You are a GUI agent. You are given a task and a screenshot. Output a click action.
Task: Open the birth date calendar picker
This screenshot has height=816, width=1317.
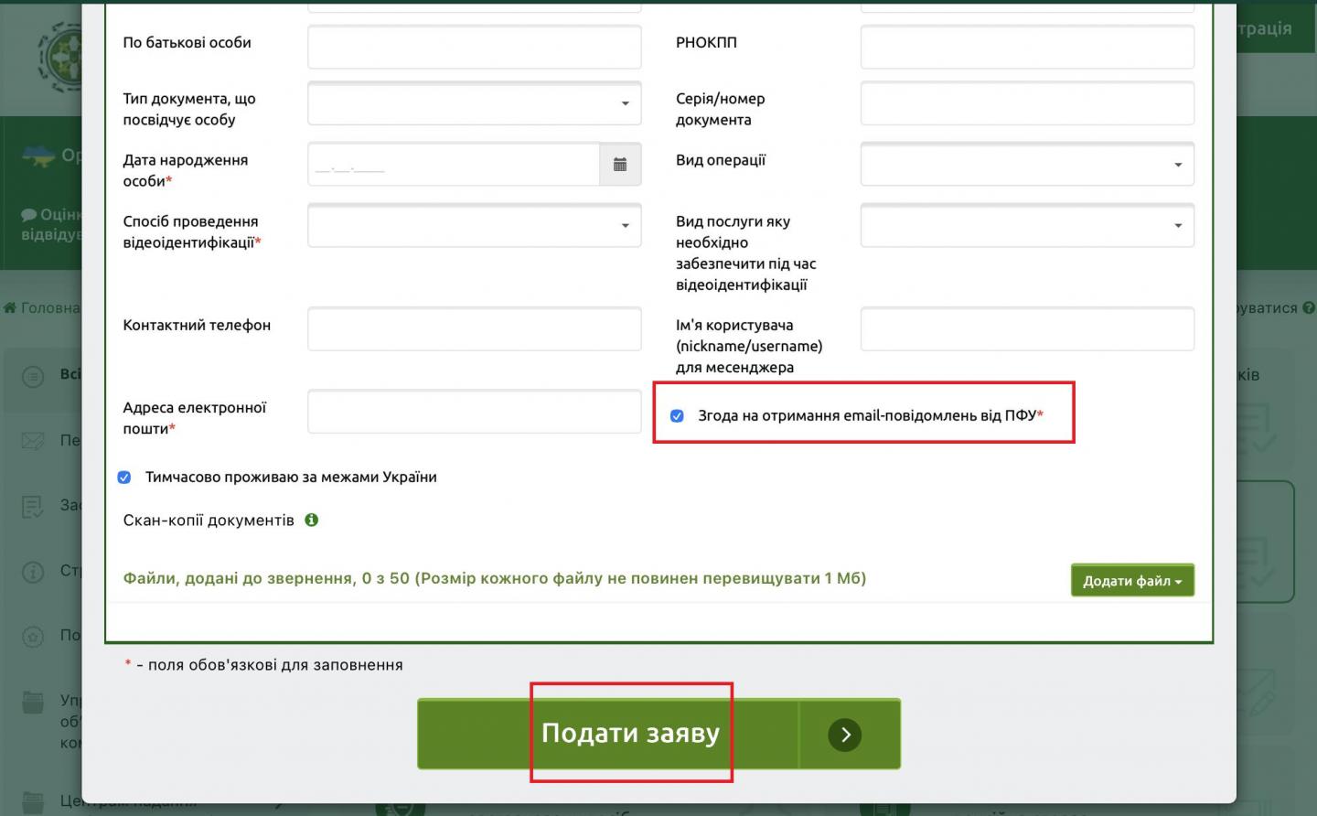click(x=620, y=165)
